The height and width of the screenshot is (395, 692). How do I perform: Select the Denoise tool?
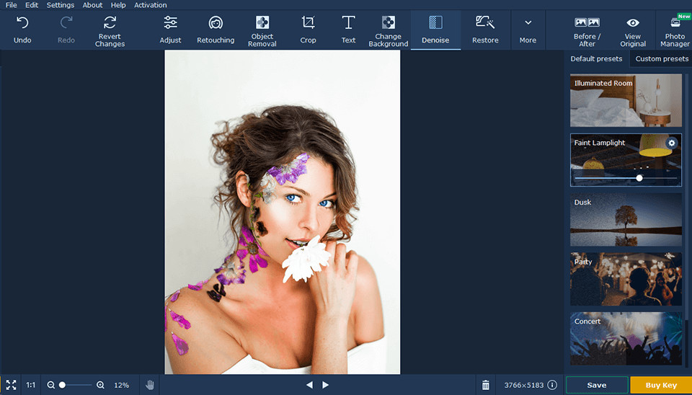tap(435, 30)
